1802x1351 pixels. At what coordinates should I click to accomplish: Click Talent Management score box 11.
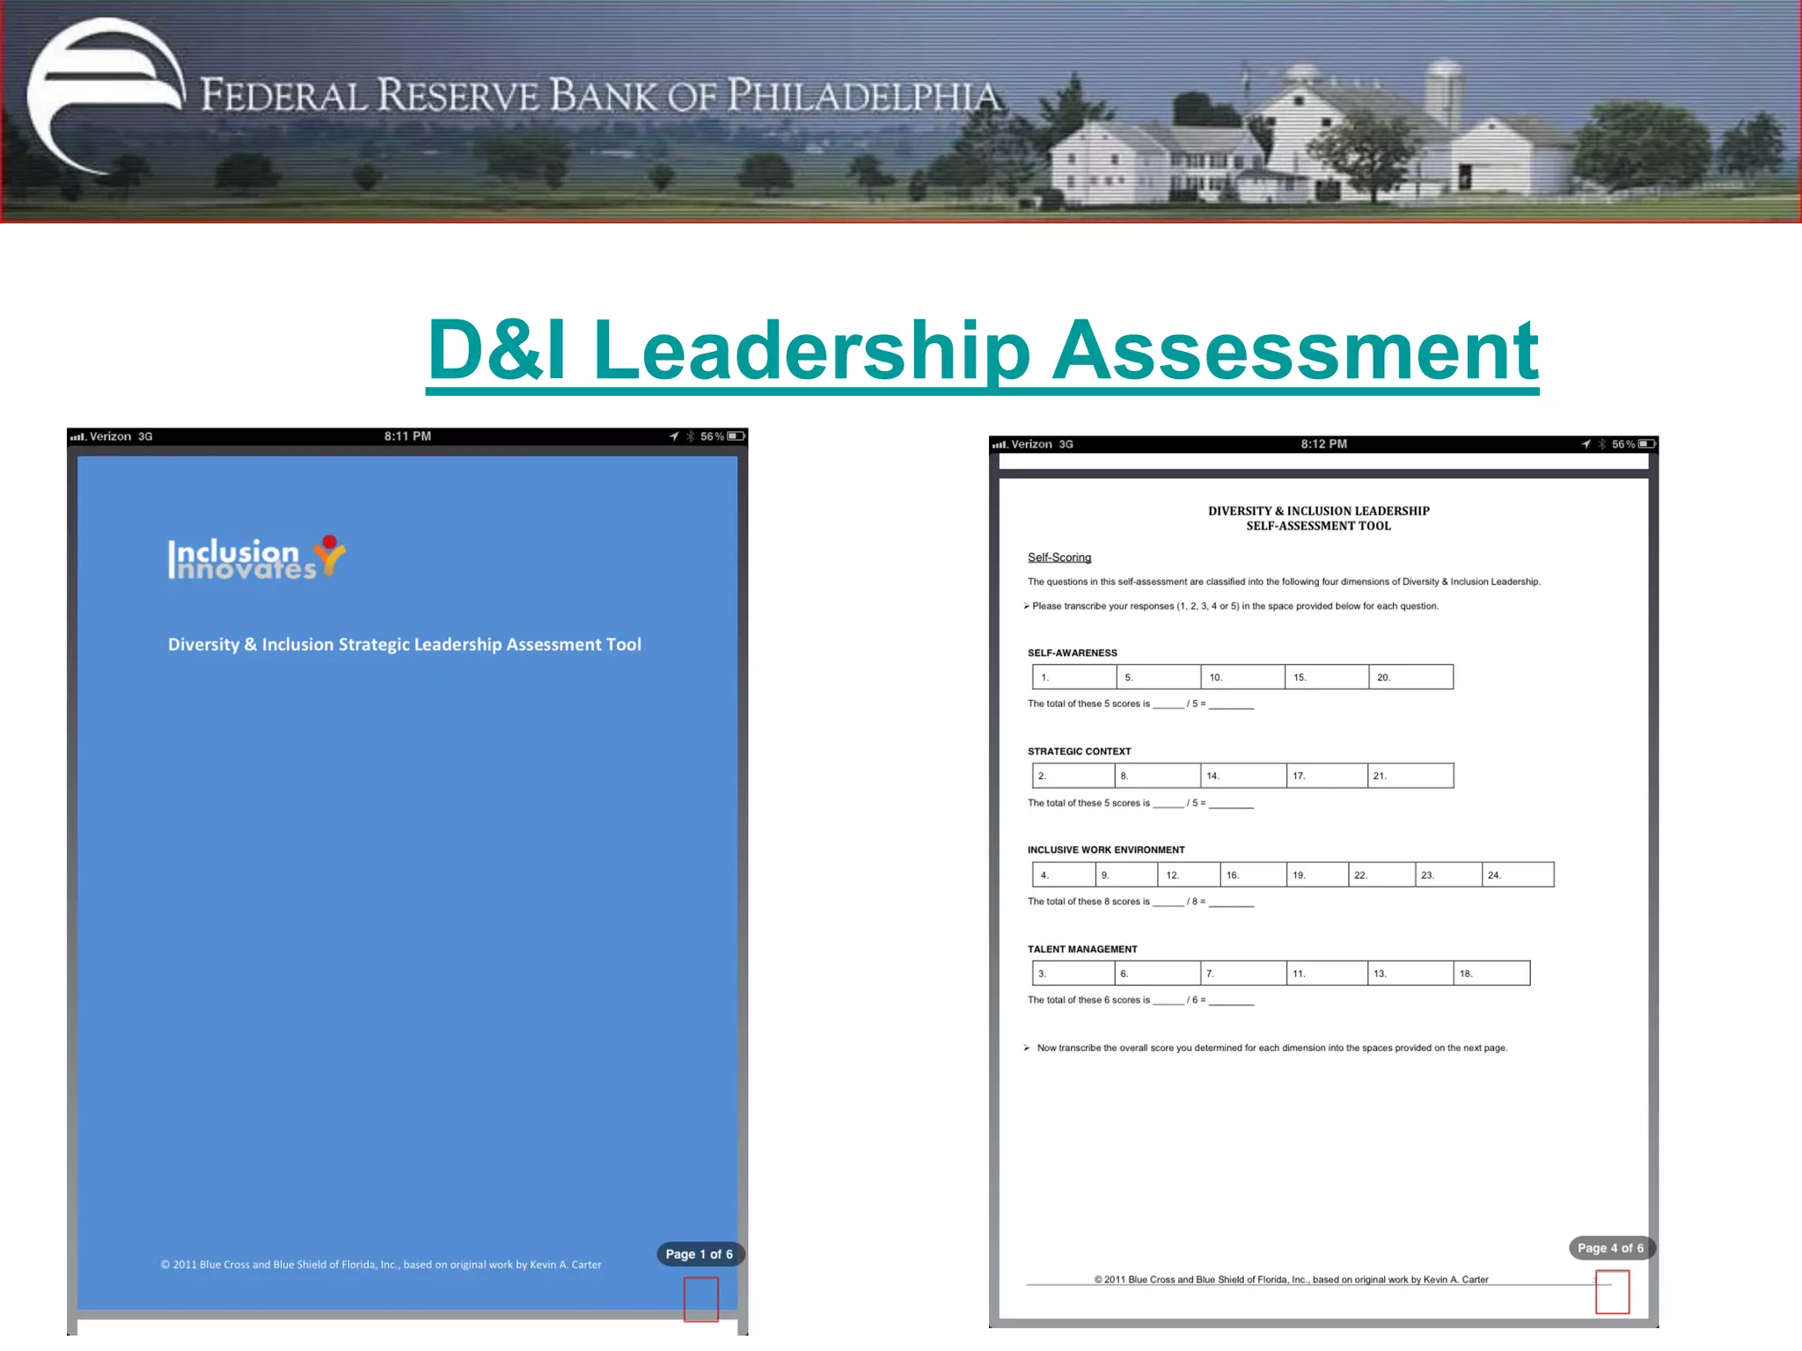(1327, 974)
